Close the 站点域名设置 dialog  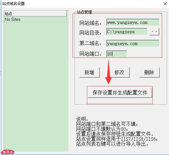click(165, 4)
